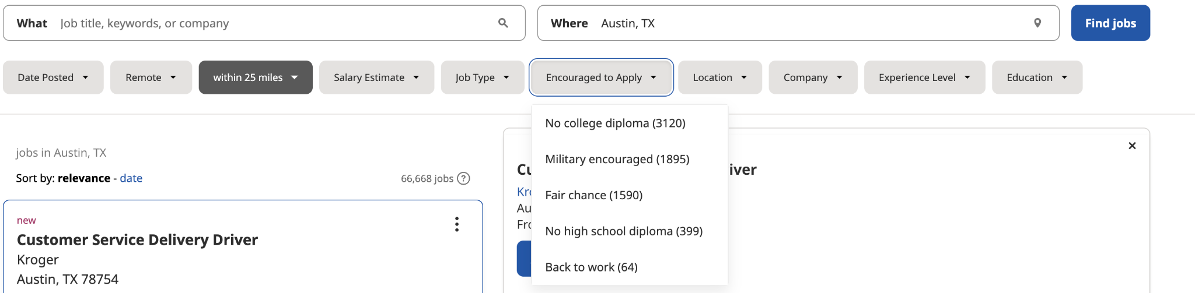This screenshot has height=293, width=1195.
Task: Expand the Remote filter dropdown
Action: (151, 77)
